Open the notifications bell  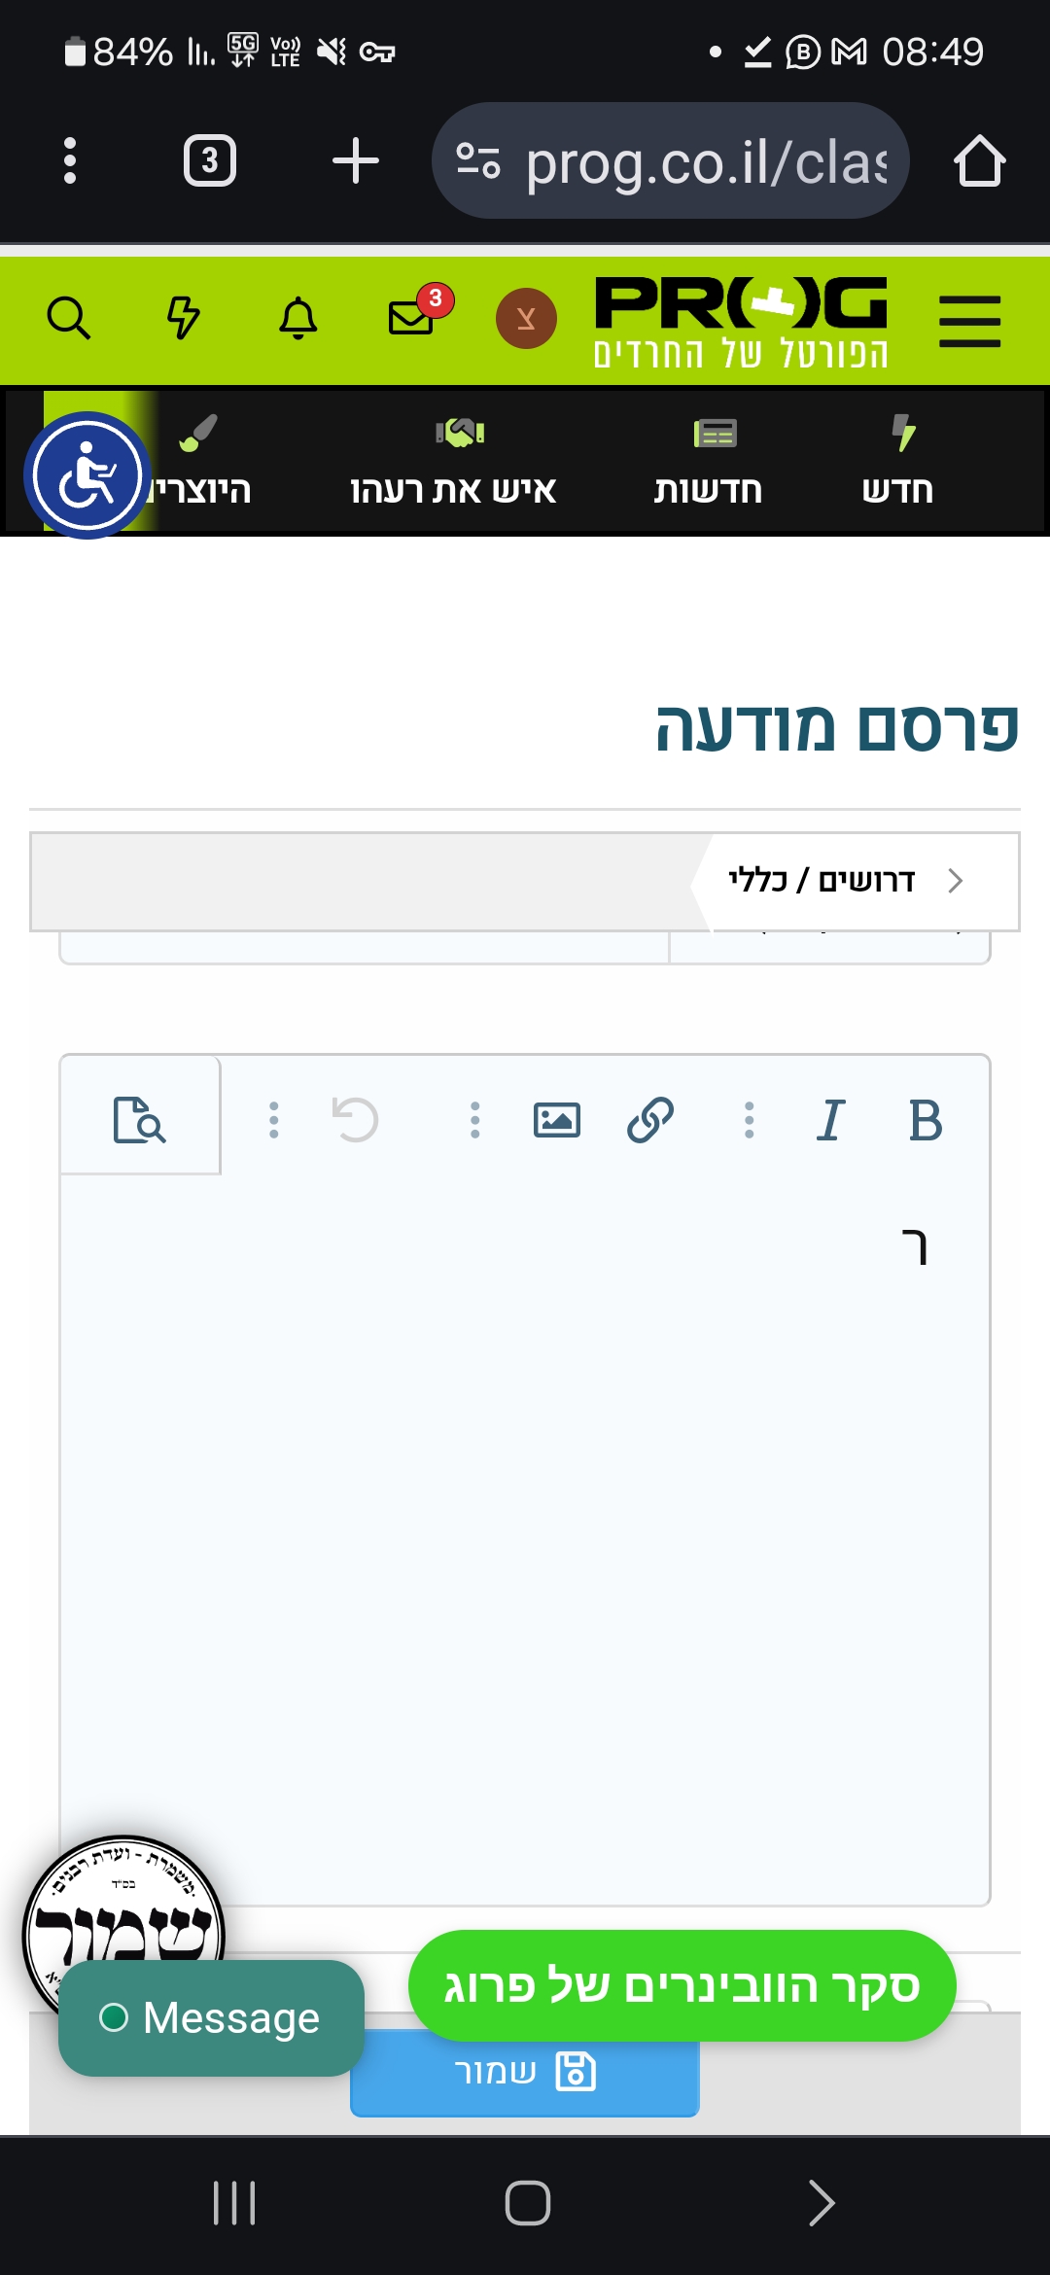(x=298, y=318)
